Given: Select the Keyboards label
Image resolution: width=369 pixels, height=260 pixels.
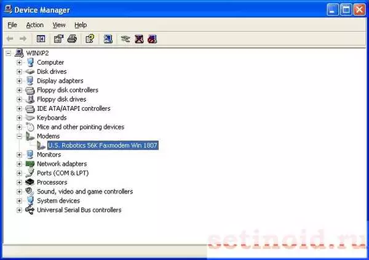Looking at the screenshot, I should tap(52, 118).
